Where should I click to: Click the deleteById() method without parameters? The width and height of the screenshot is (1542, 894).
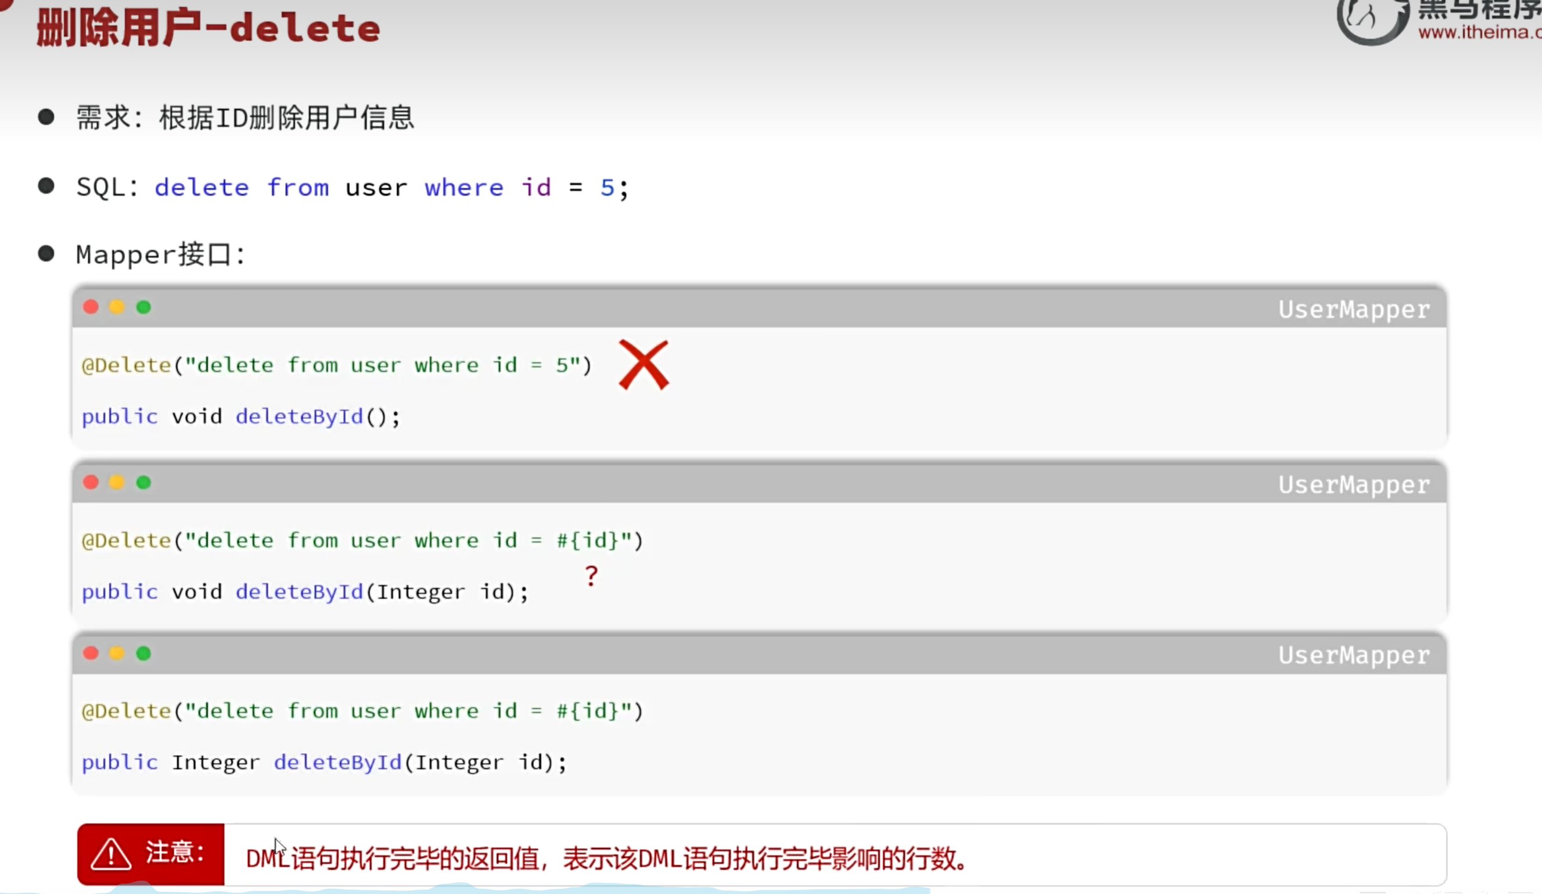coord(318,417)
